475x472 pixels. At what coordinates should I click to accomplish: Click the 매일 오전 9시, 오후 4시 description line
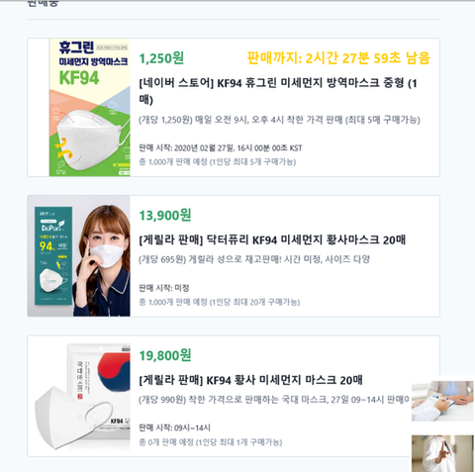point(279,120)
